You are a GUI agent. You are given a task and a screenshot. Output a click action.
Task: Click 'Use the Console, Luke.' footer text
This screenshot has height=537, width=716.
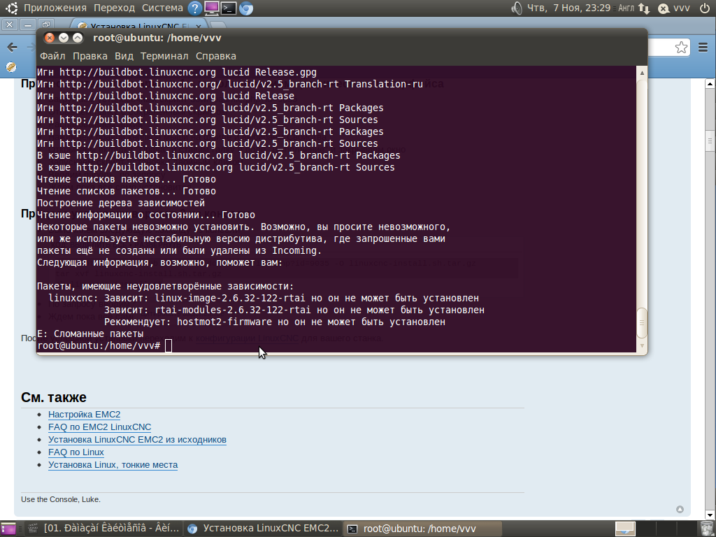(x=61, y=499)
